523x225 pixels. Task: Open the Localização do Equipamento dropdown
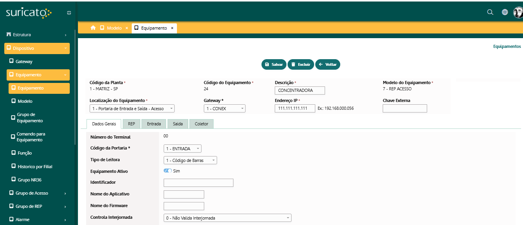[x=132, y=109]
